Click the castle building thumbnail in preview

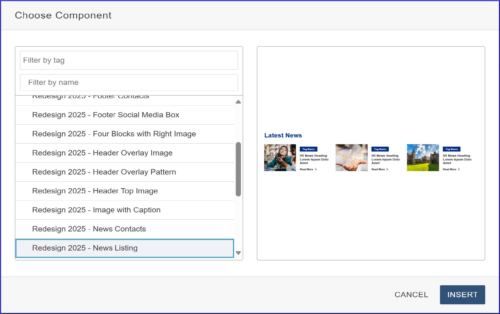pyautogui.click(x=423, y=157)
